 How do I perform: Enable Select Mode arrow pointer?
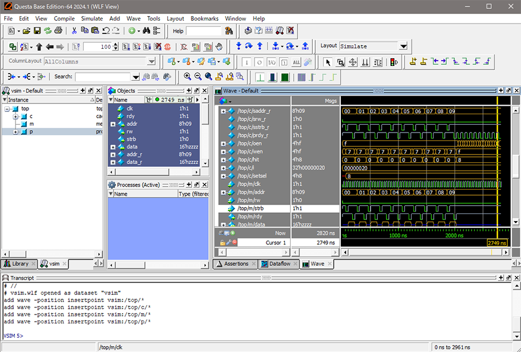coord(328,62)
